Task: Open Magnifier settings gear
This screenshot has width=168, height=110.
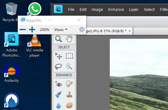Action: [82, 30]
